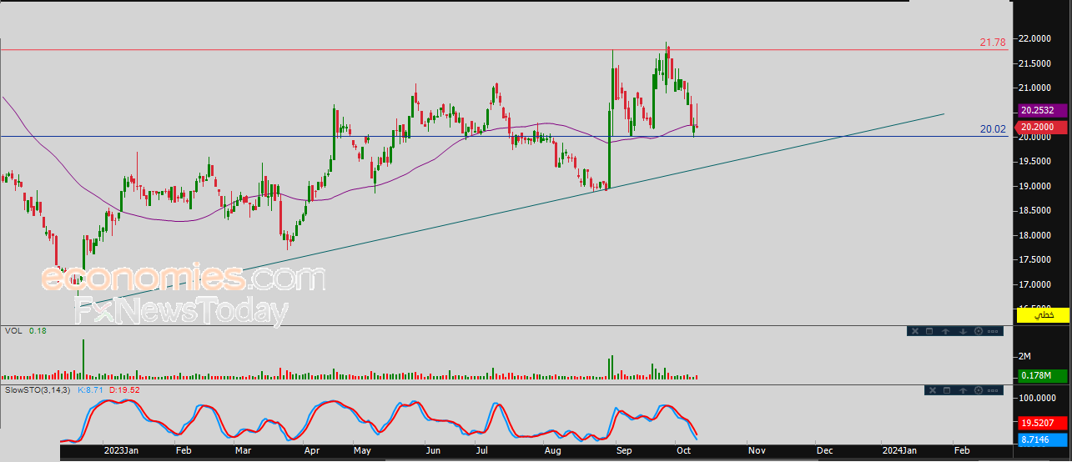Open VOL panel more-options dots
This screenshot has height=462, width=1072.
point(993,331)
